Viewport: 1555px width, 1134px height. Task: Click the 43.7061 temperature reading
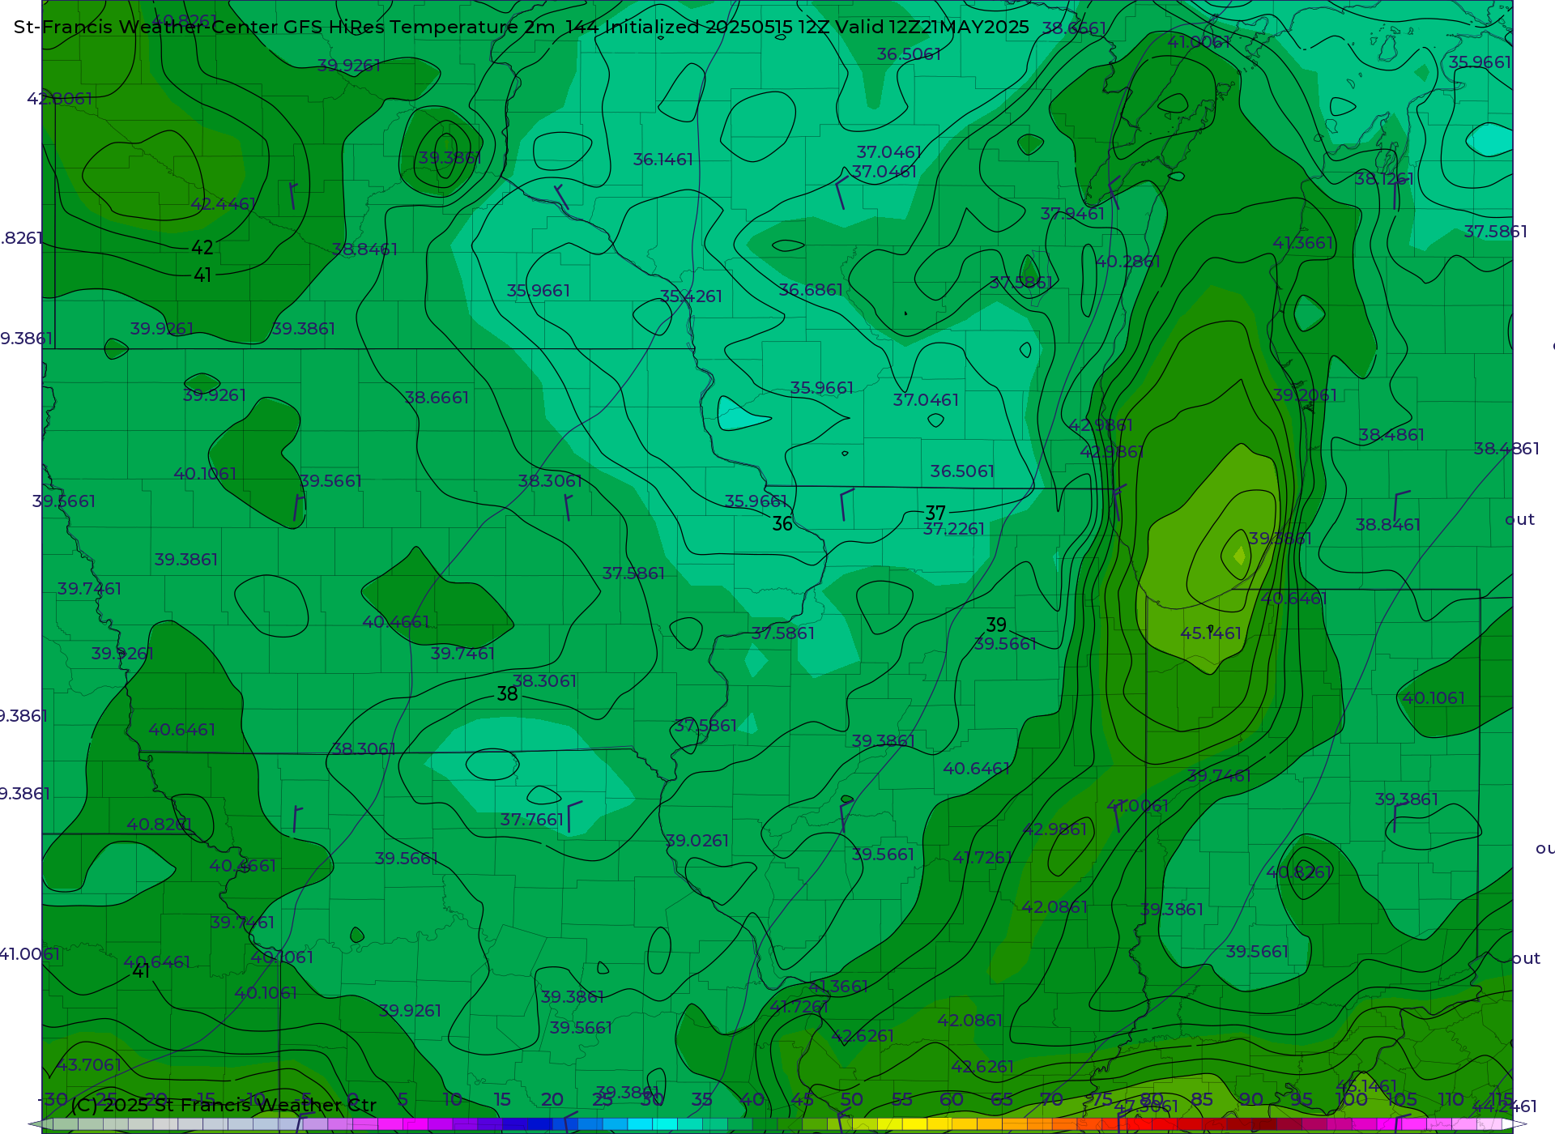coord(89,1065)
